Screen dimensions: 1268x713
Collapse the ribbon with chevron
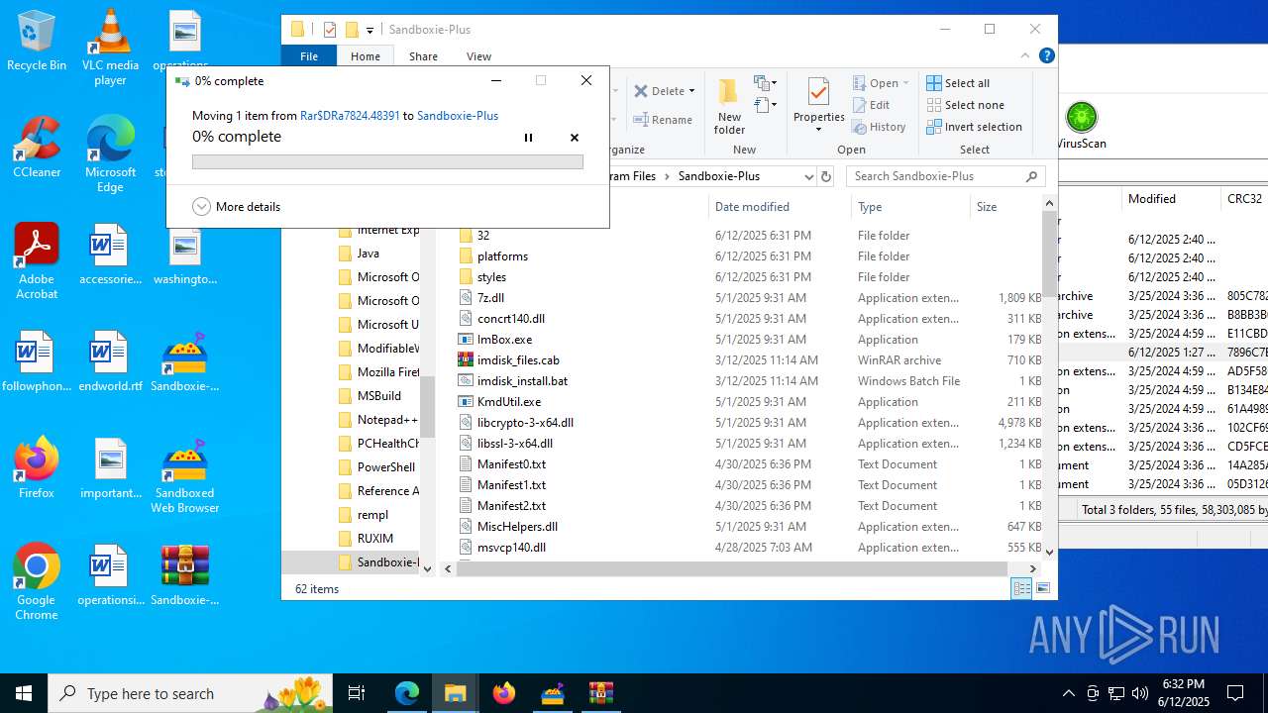coord(1025,56)
